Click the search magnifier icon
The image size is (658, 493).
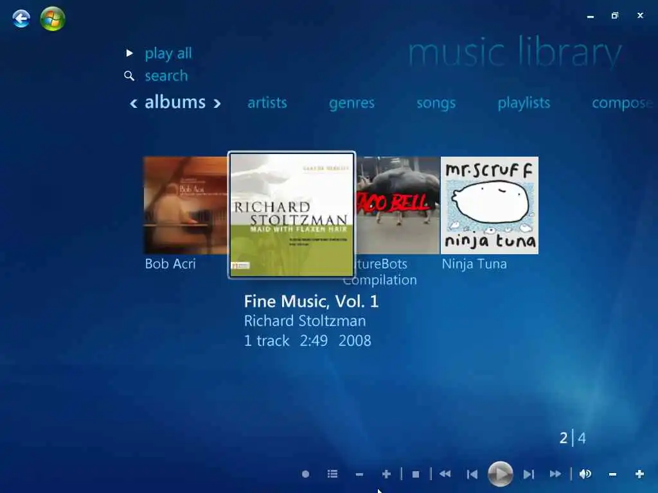129,76
